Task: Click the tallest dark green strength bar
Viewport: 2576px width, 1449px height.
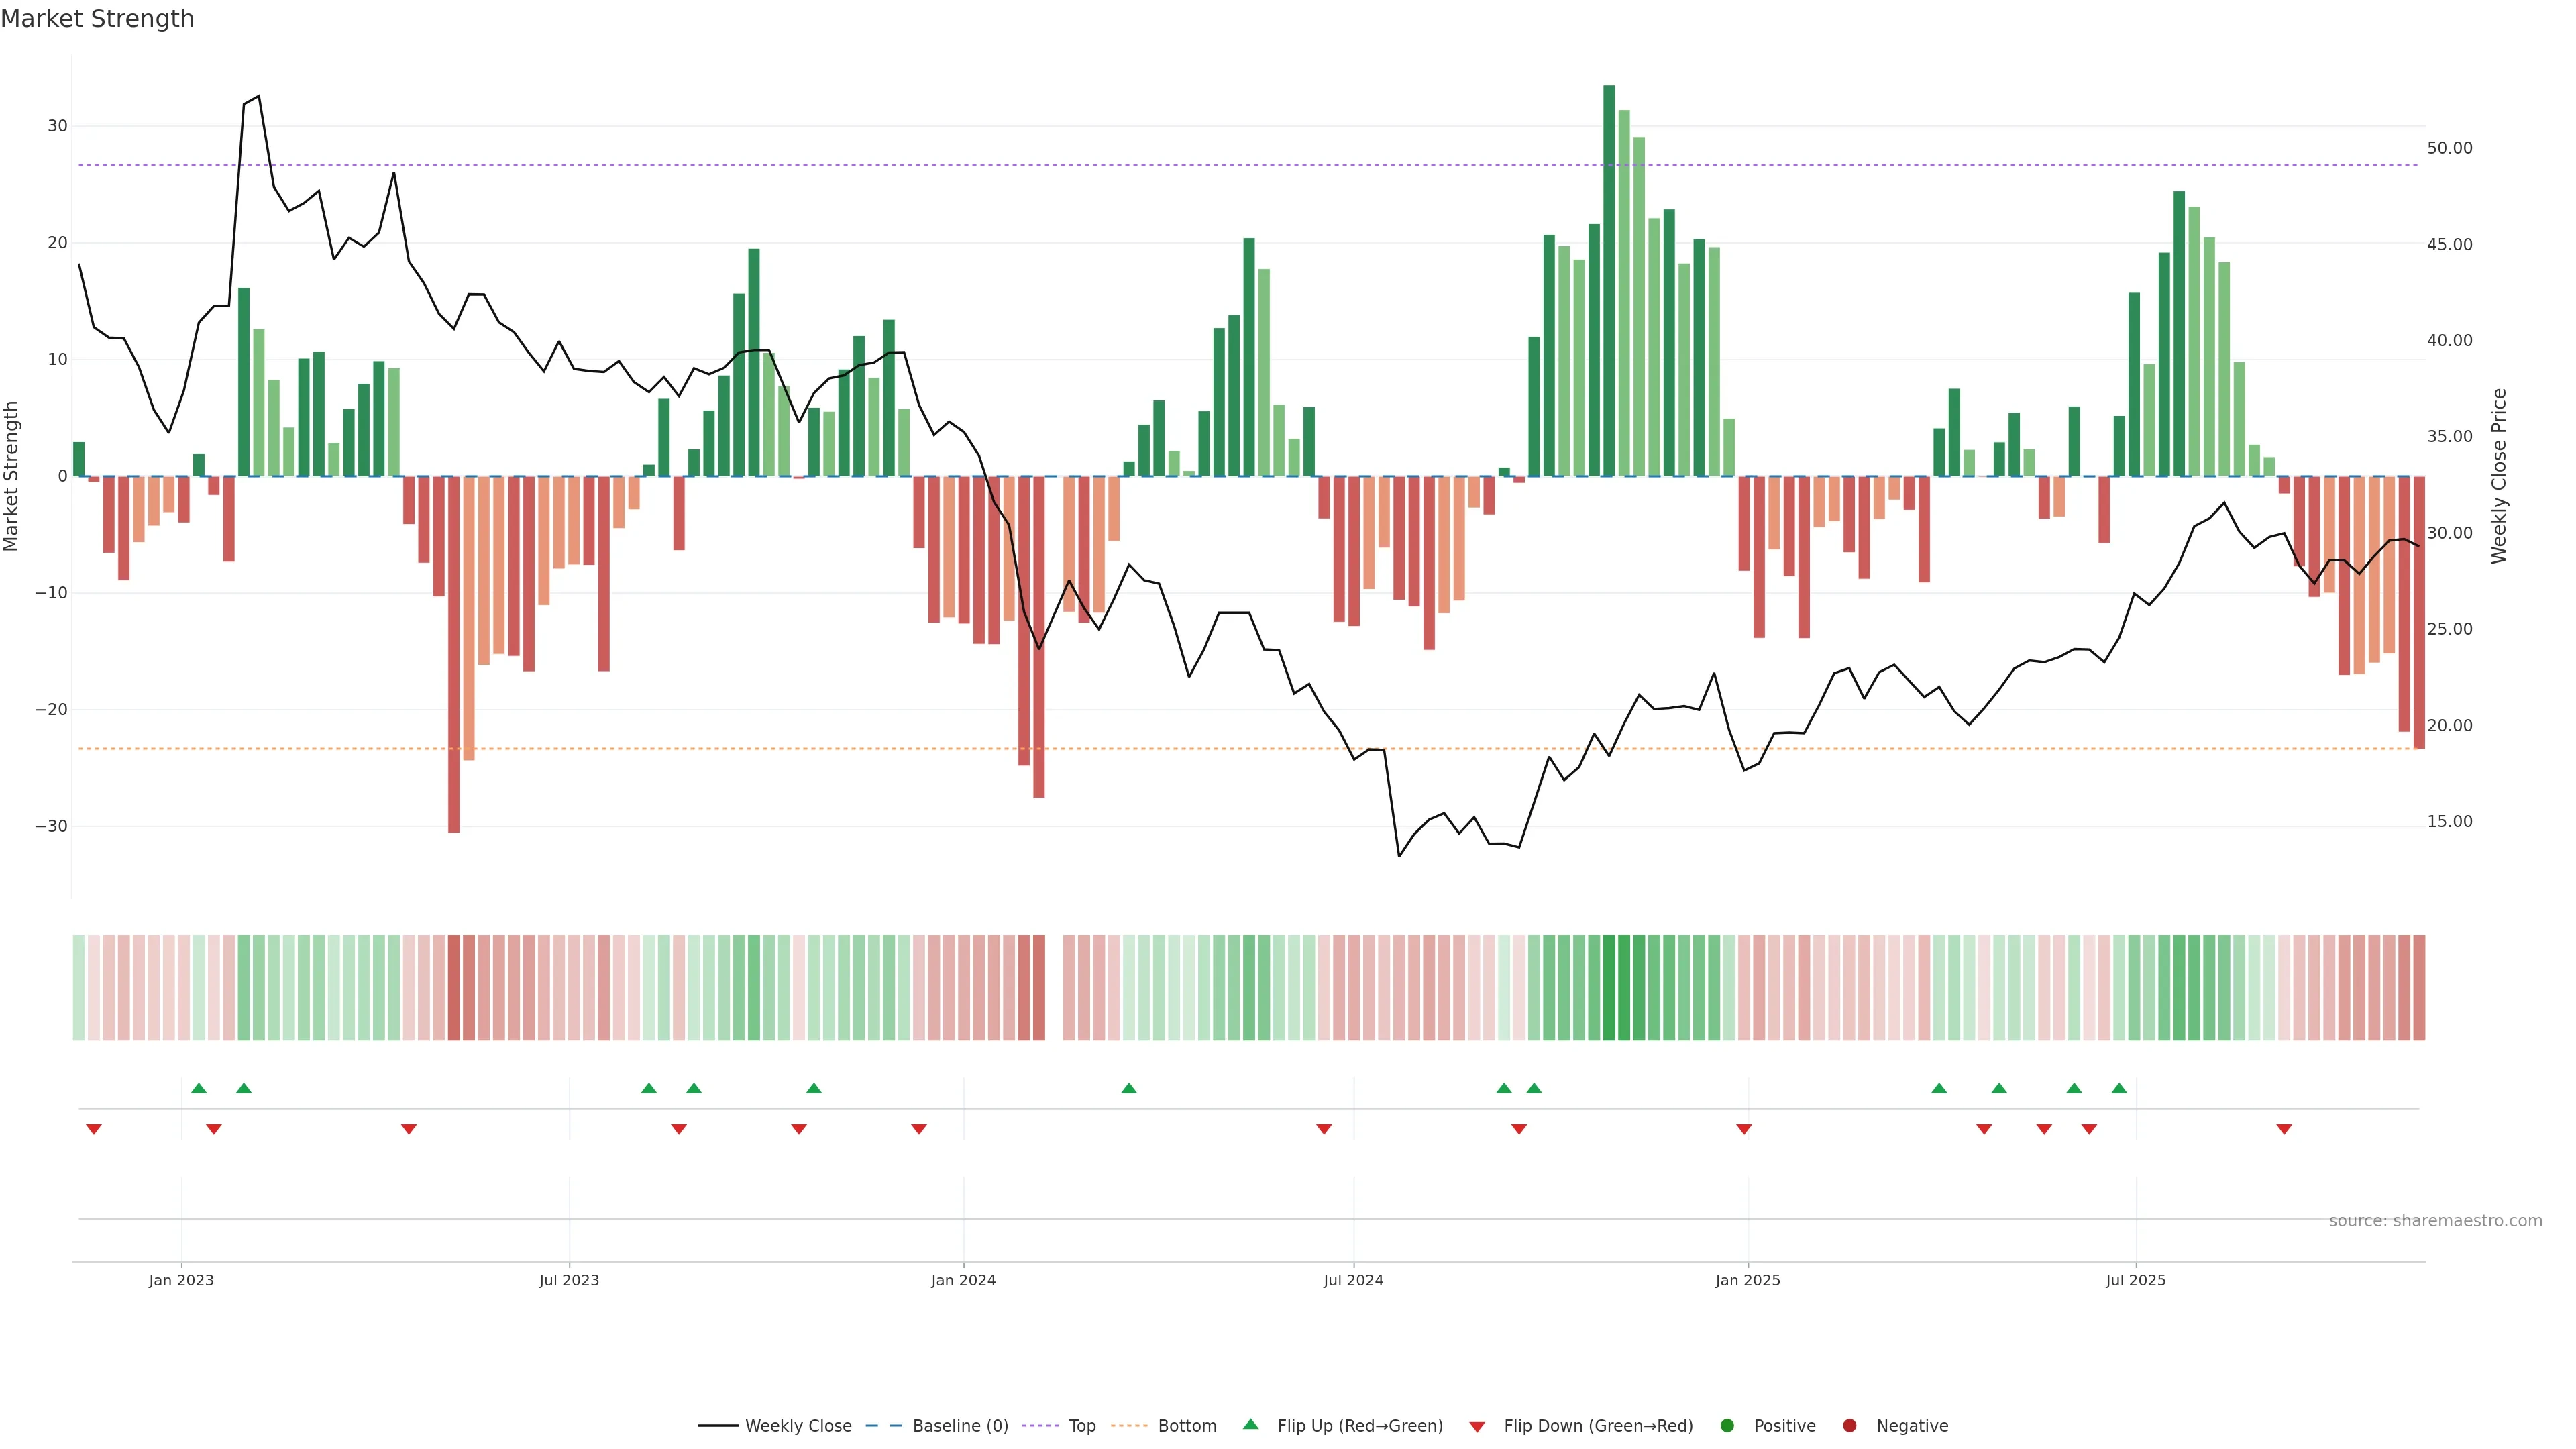Action: (1608, 280)
